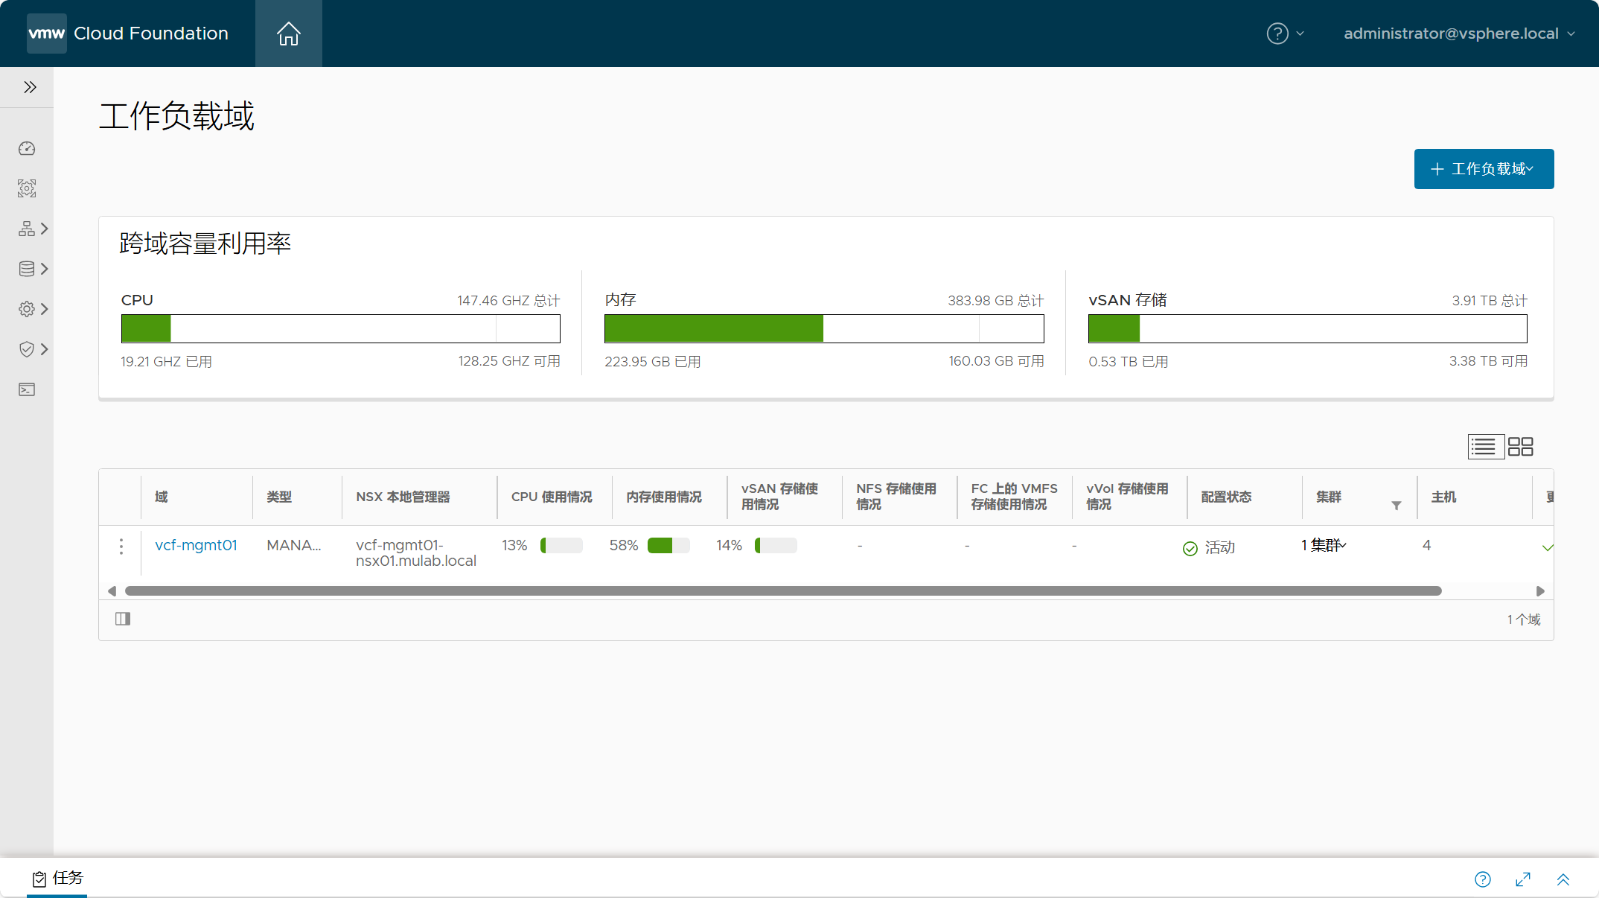The image size is (1599, 898).
Task: Maximize the tasks panel with expand arrows
Action: (1523, 879)
